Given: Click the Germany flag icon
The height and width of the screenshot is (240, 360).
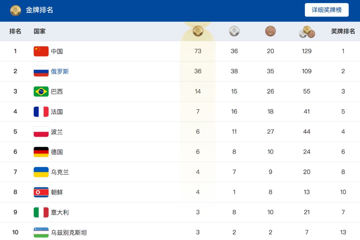Looking at the screenshot, I should [x=41, y=152].
